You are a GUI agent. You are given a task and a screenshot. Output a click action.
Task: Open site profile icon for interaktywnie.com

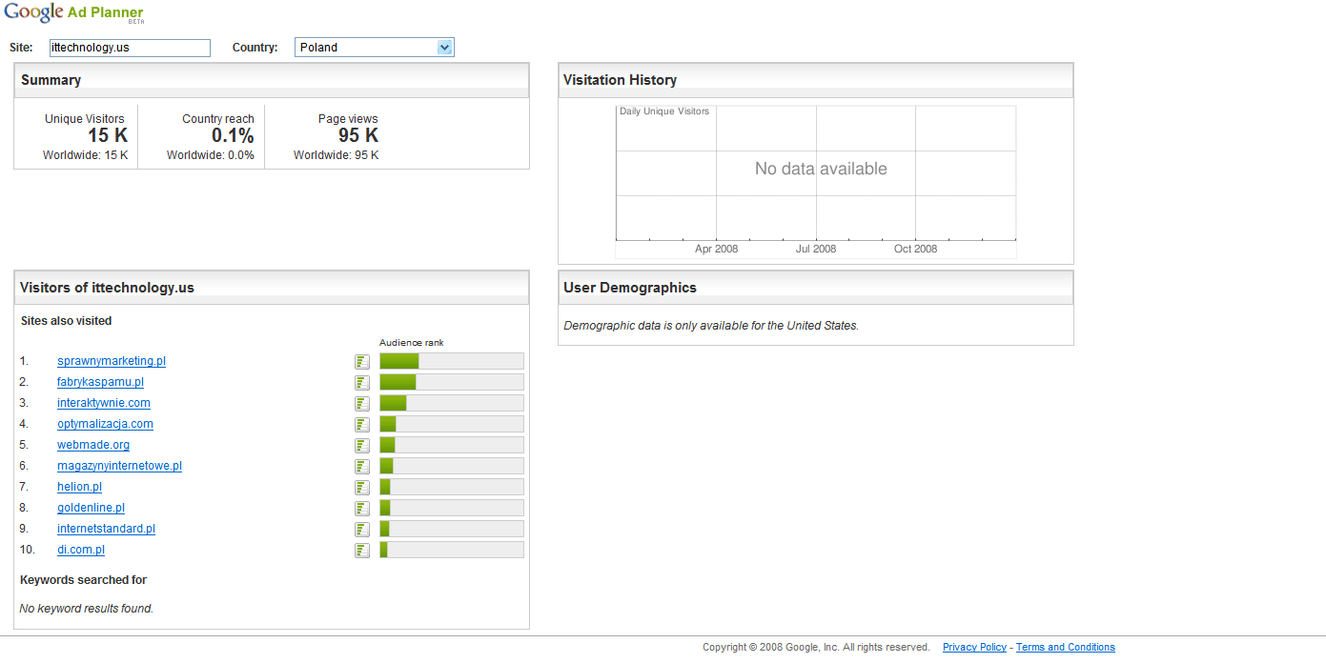(362, 403)
